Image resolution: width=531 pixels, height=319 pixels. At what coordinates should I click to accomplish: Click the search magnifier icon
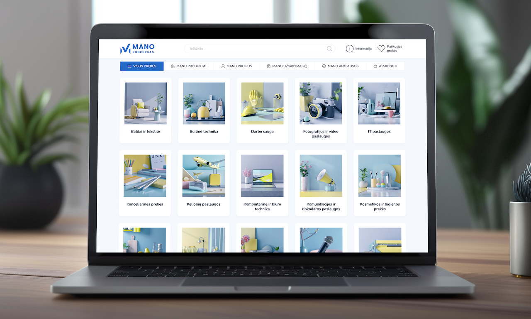point(329,49)
